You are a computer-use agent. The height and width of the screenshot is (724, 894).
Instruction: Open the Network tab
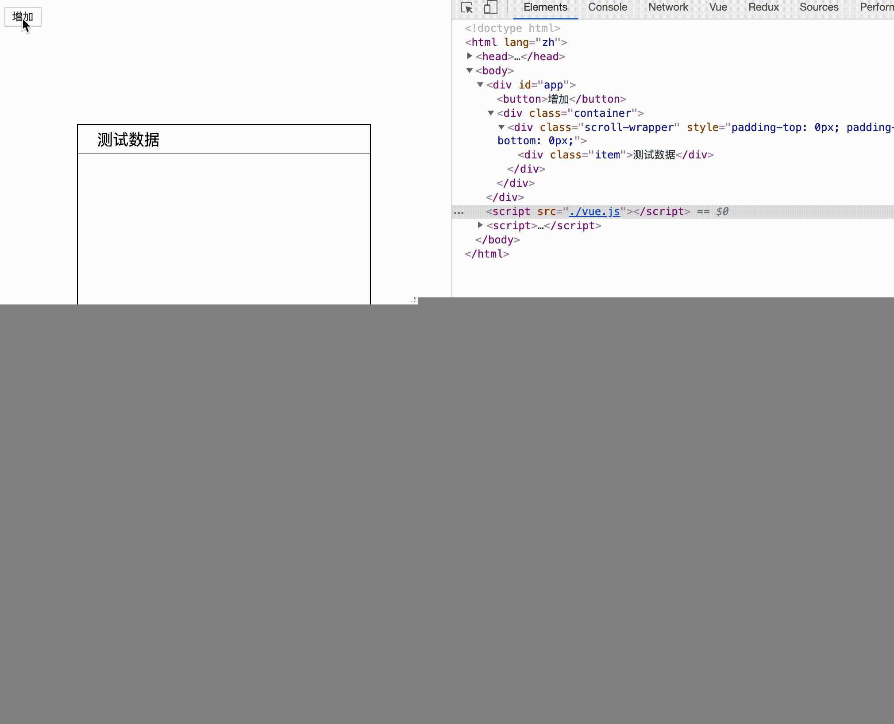point(668,7)
